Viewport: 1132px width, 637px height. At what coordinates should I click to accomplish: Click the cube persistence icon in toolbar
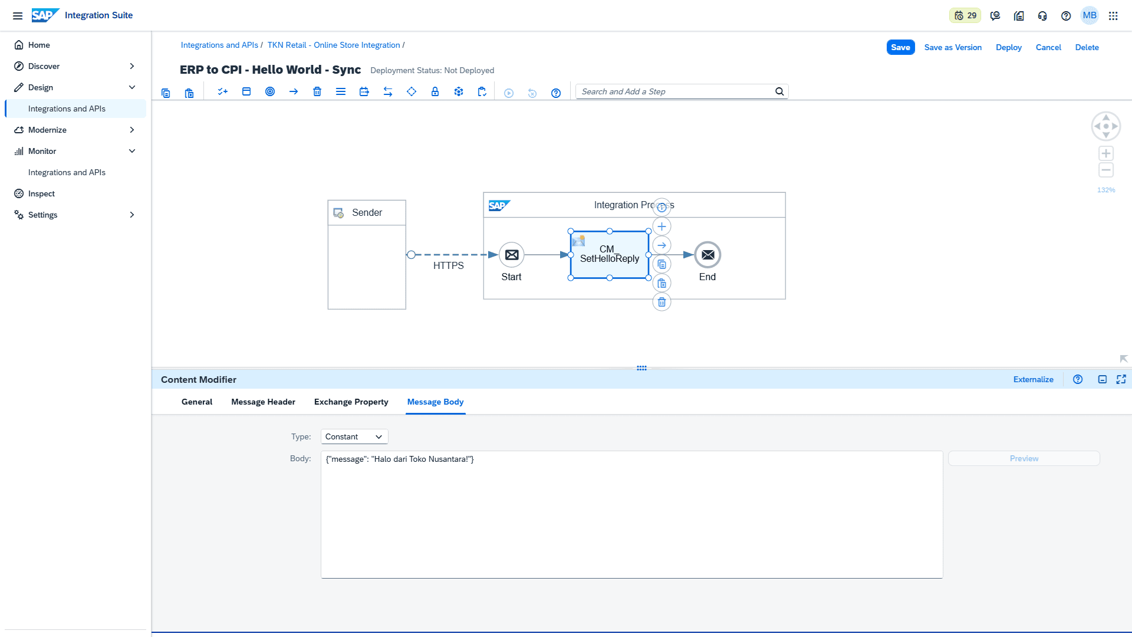coord(459,91)
